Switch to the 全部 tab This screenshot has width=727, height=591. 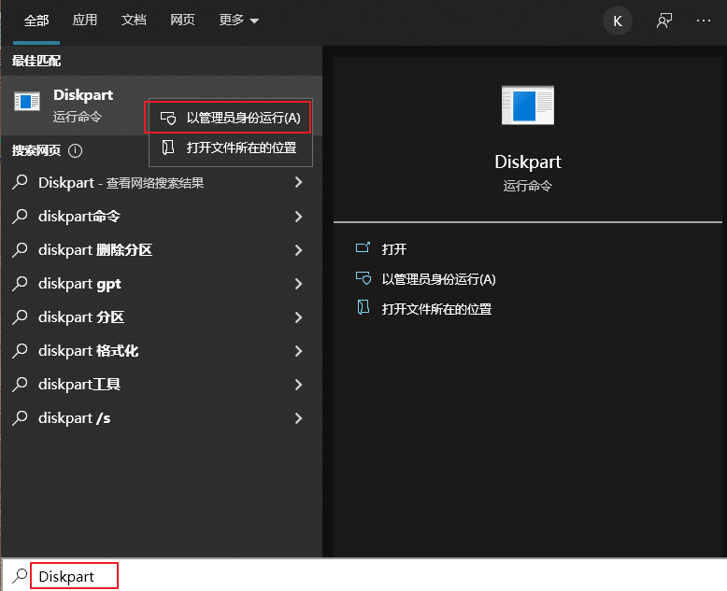[x=36, y=21]
